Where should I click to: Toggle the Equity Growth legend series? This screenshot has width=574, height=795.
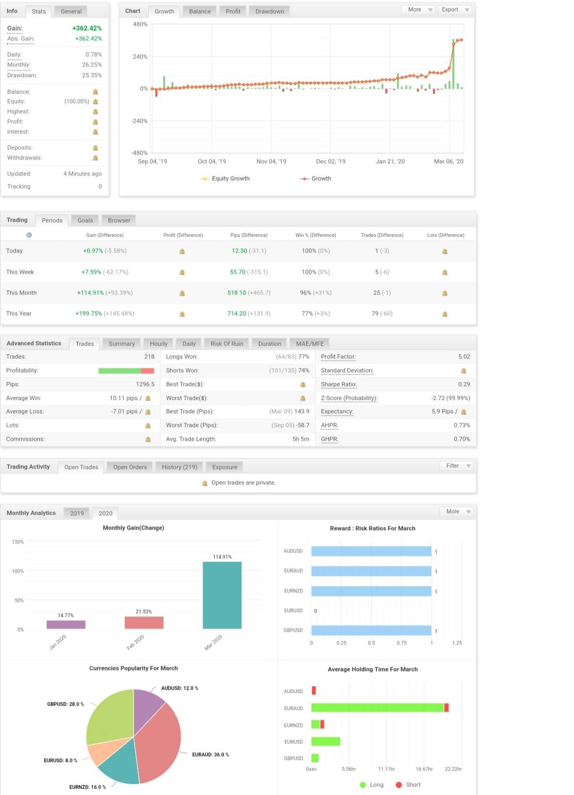pos(225,179)
